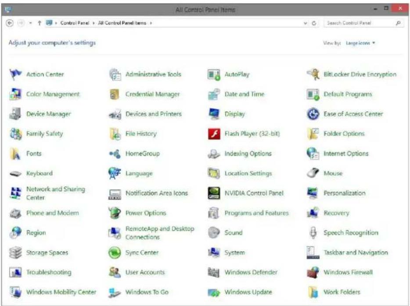Screen dimensions: 410x306
Task: Open the Action Center flag icon
Action: (15, 75)
